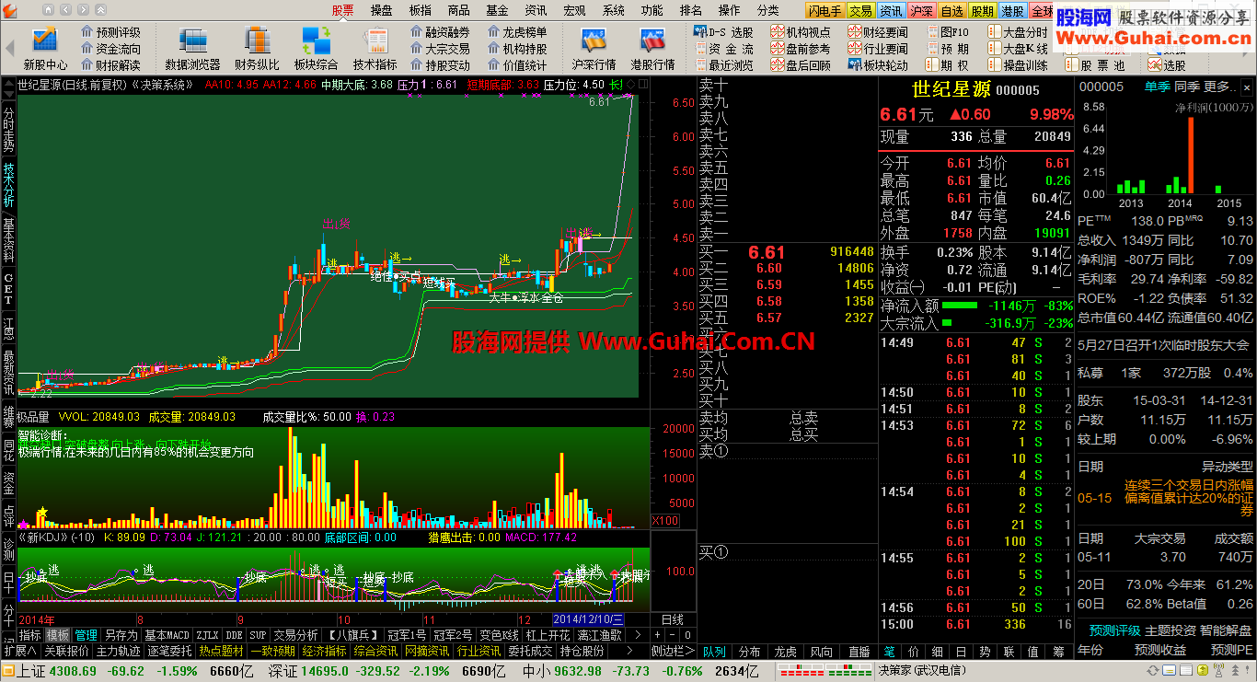Open the 沪深行情 market quotes icon
Screen dimensions: 1257x682
point(594,48)
